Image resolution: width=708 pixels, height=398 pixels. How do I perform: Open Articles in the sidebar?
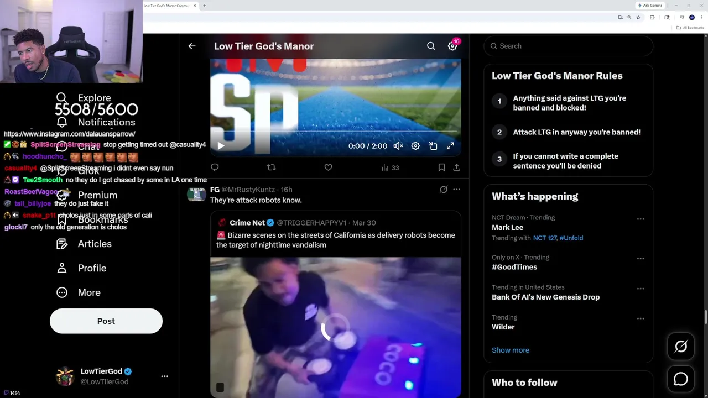pyautogui.click(x=84, y=244)
